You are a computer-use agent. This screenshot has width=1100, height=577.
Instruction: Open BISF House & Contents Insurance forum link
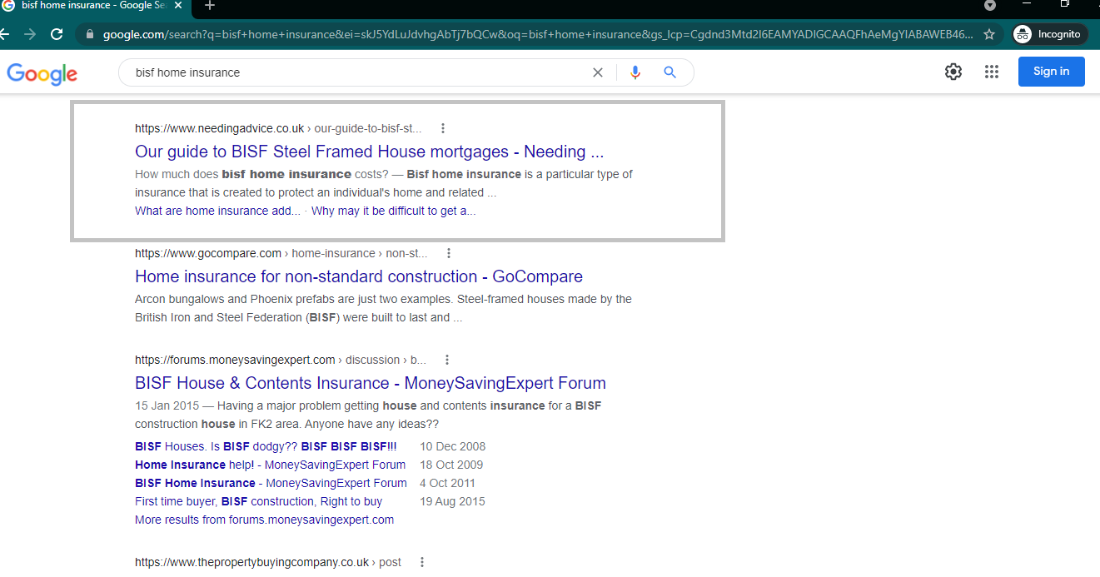point(370,383)
